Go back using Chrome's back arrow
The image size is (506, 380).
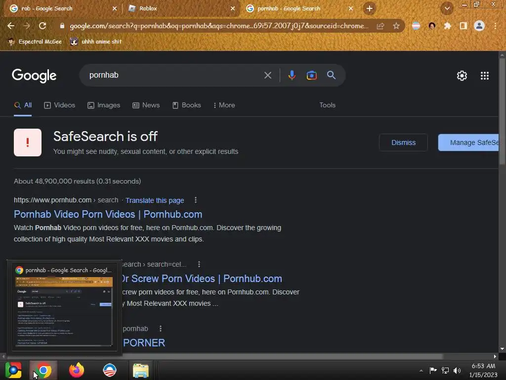click(11, 26)
